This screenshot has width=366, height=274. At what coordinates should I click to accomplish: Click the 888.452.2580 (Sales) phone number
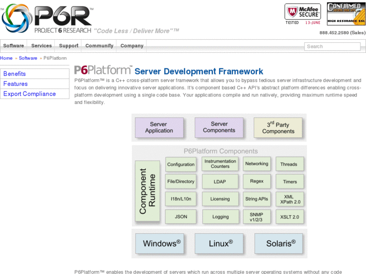click(342, 33)
